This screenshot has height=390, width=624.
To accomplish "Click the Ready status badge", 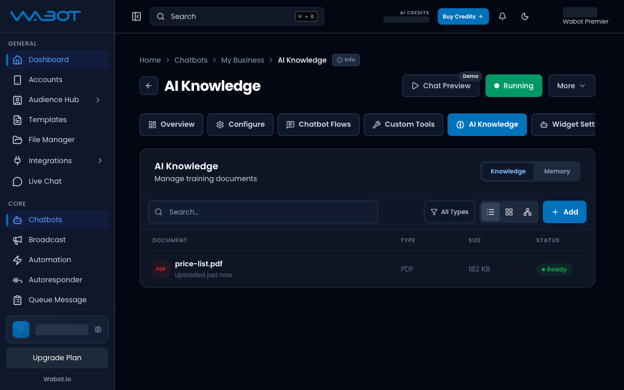I will (x=554, y=269).
